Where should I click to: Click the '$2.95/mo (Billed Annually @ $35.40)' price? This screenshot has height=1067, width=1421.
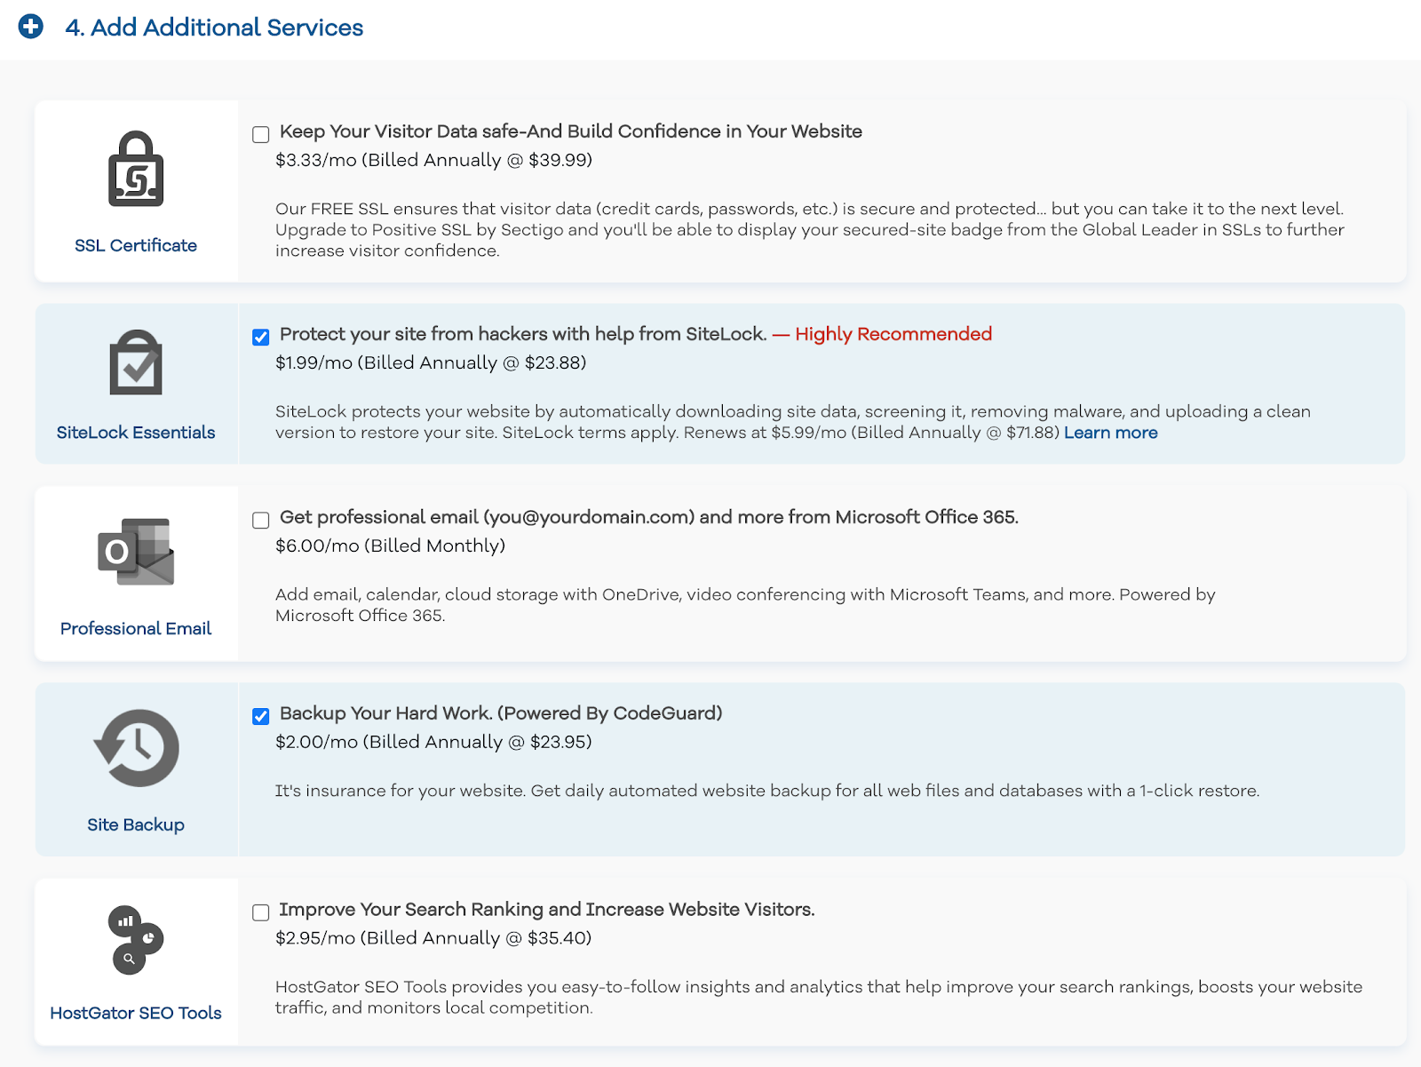(x=433, y=938)
